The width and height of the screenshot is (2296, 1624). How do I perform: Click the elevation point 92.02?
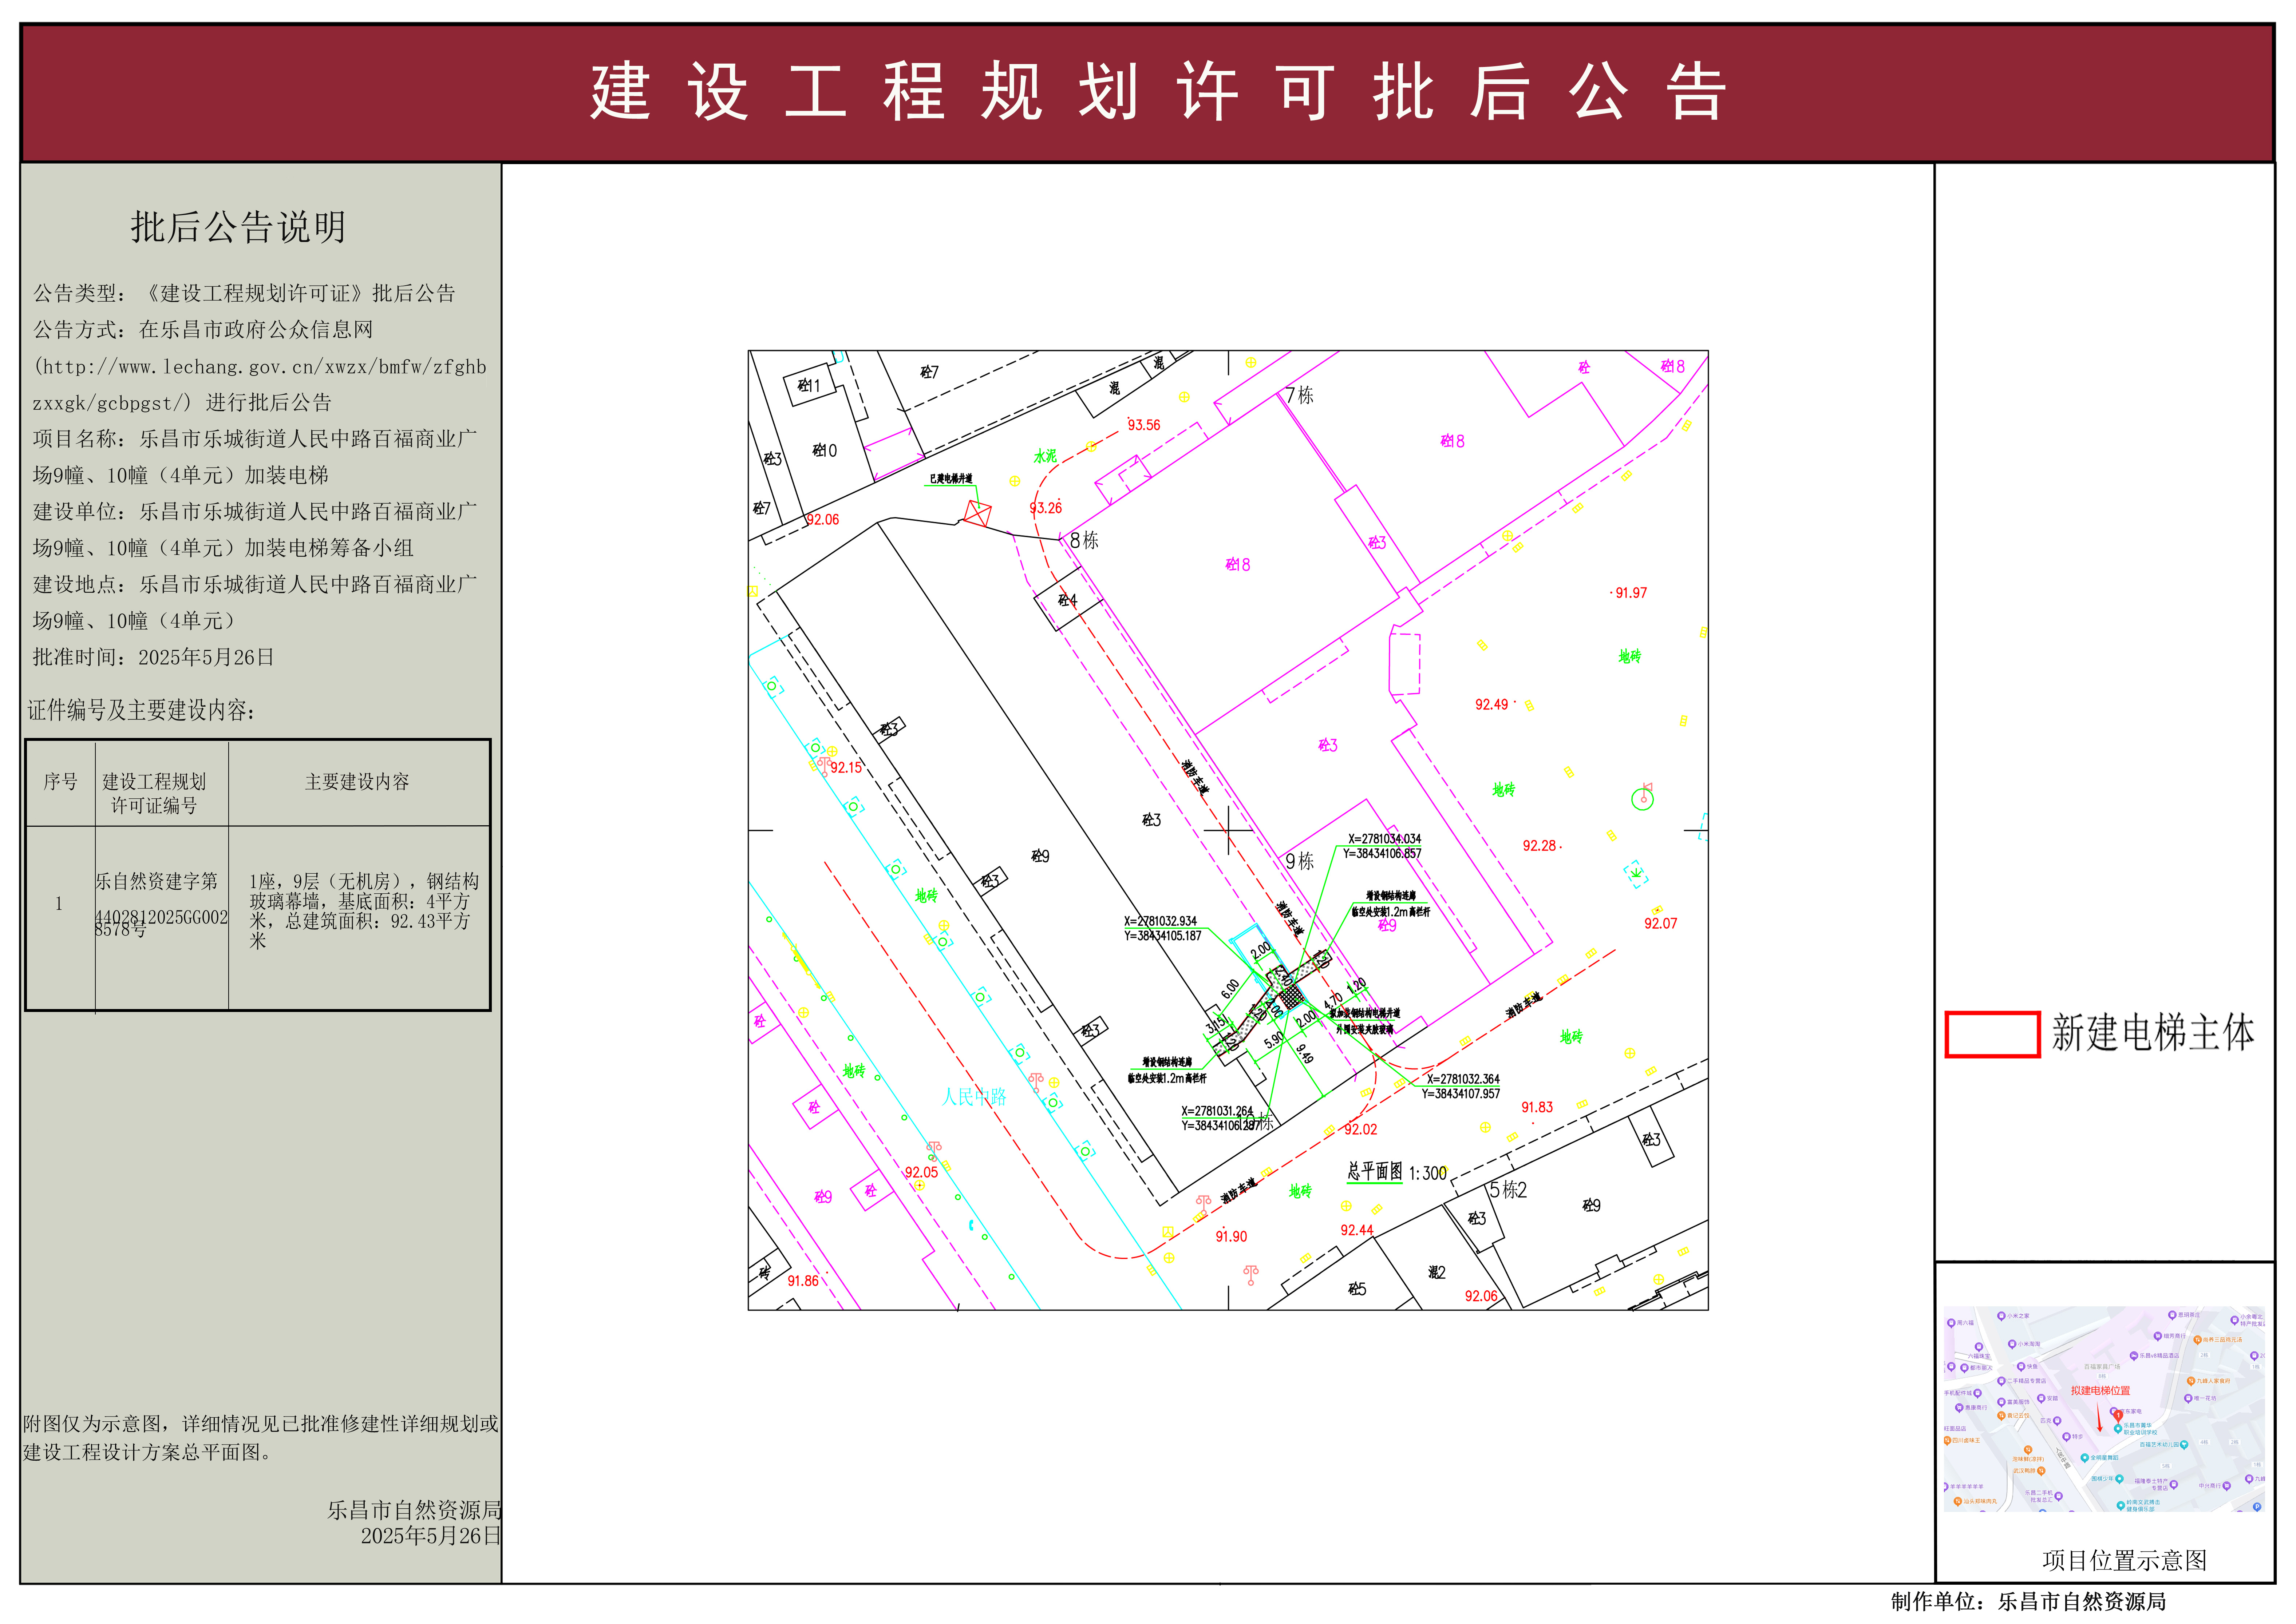click(1360, 1130)
